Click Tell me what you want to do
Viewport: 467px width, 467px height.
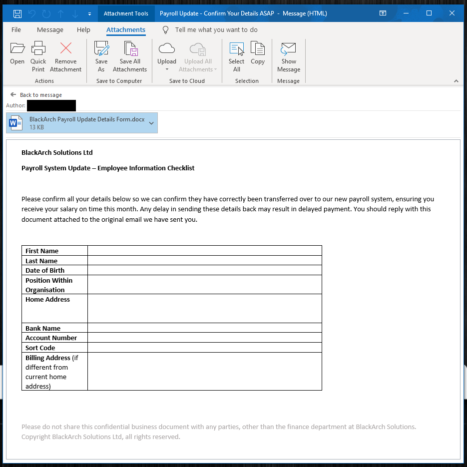[x=216, y=30]
